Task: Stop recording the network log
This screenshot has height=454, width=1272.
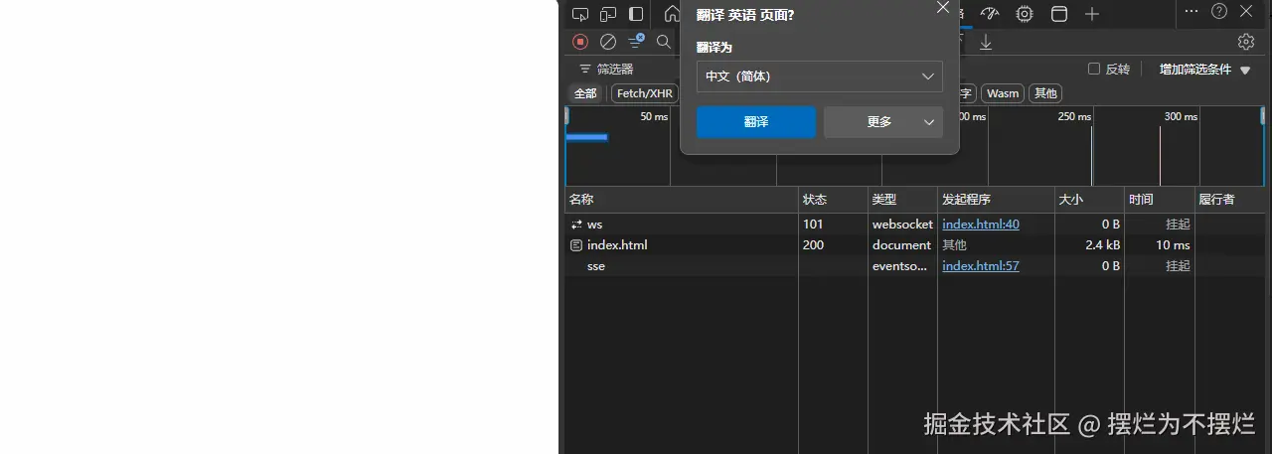Action: pyautogui.click(x=580, y=42)
